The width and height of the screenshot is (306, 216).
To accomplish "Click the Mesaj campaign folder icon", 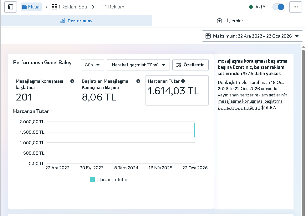I will (x=24, y=7).
